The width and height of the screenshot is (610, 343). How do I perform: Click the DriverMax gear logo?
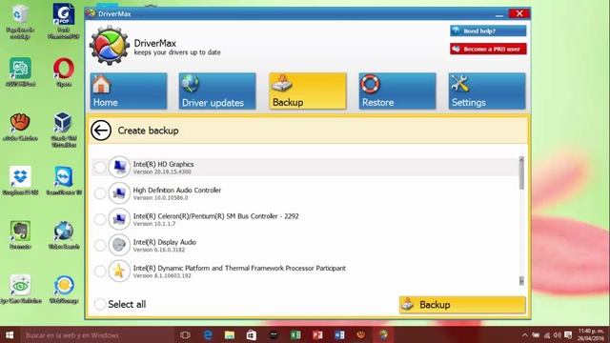[110, 45]
